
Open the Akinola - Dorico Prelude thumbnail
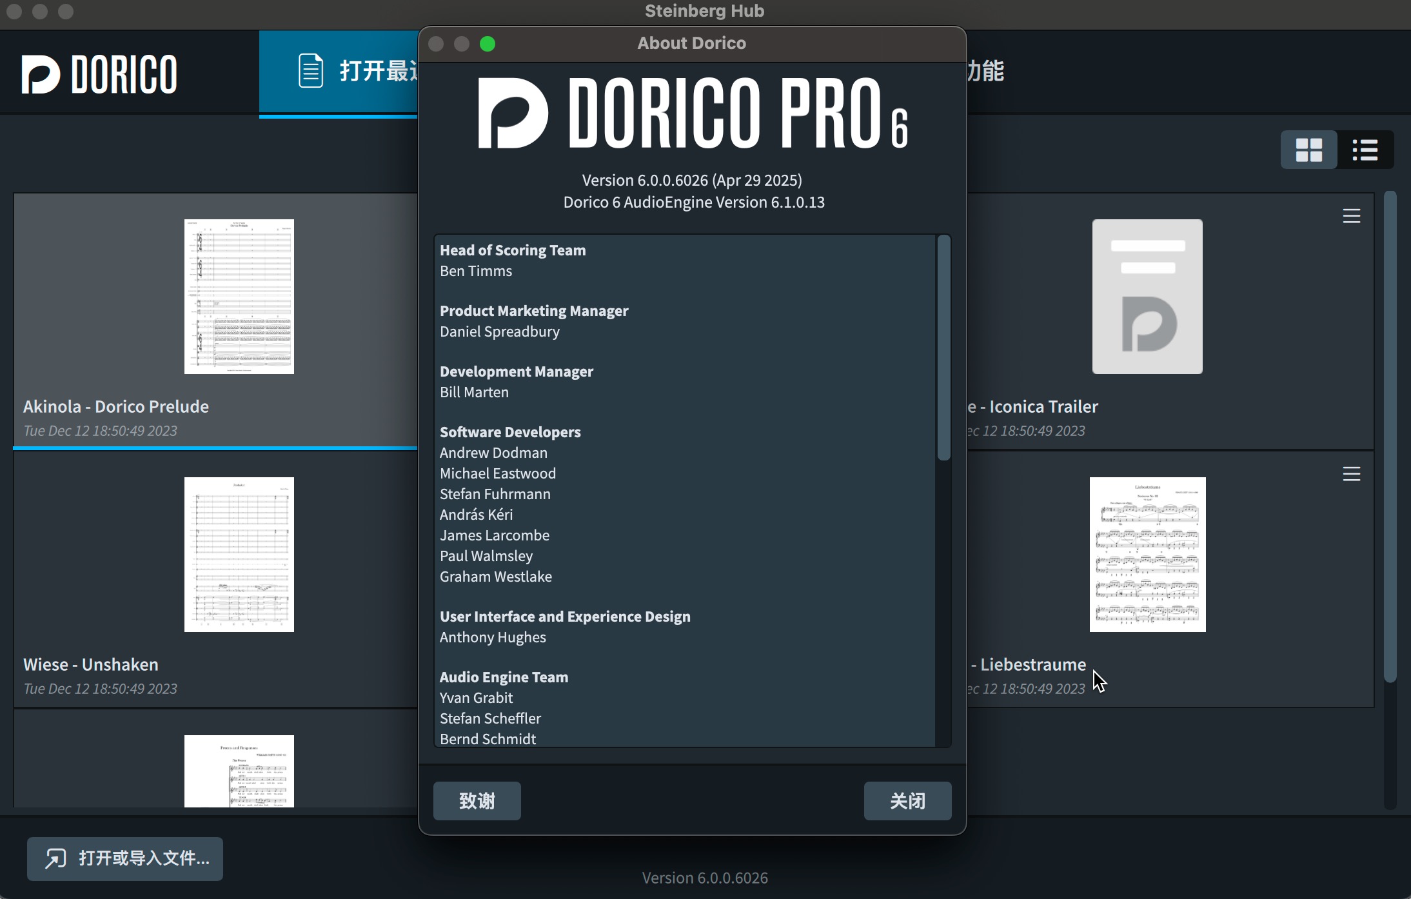pyautogui.click(x=239, y=297)
